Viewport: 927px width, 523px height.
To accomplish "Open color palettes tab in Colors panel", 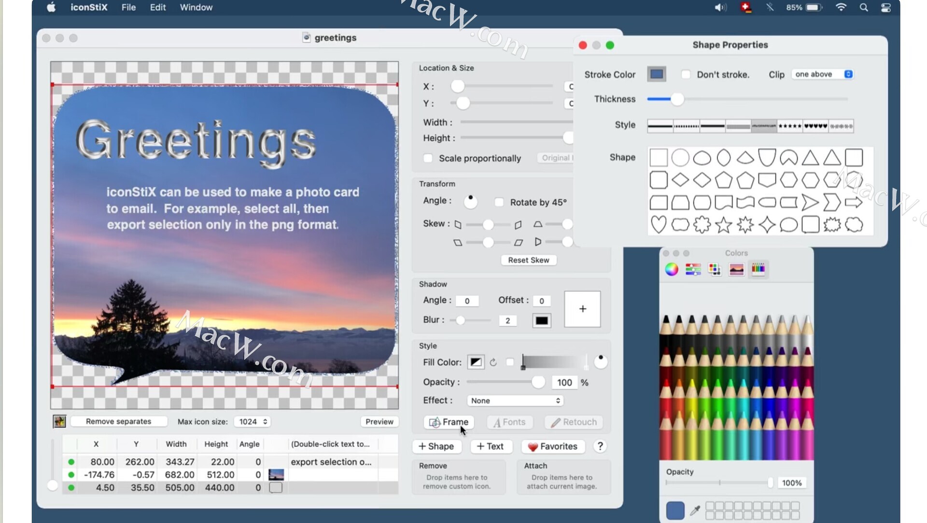I will [715, 269].
